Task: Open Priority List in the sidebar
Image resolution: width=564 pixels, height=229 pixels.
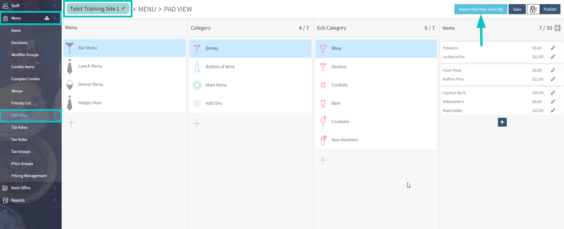Action: click(21, 103)
